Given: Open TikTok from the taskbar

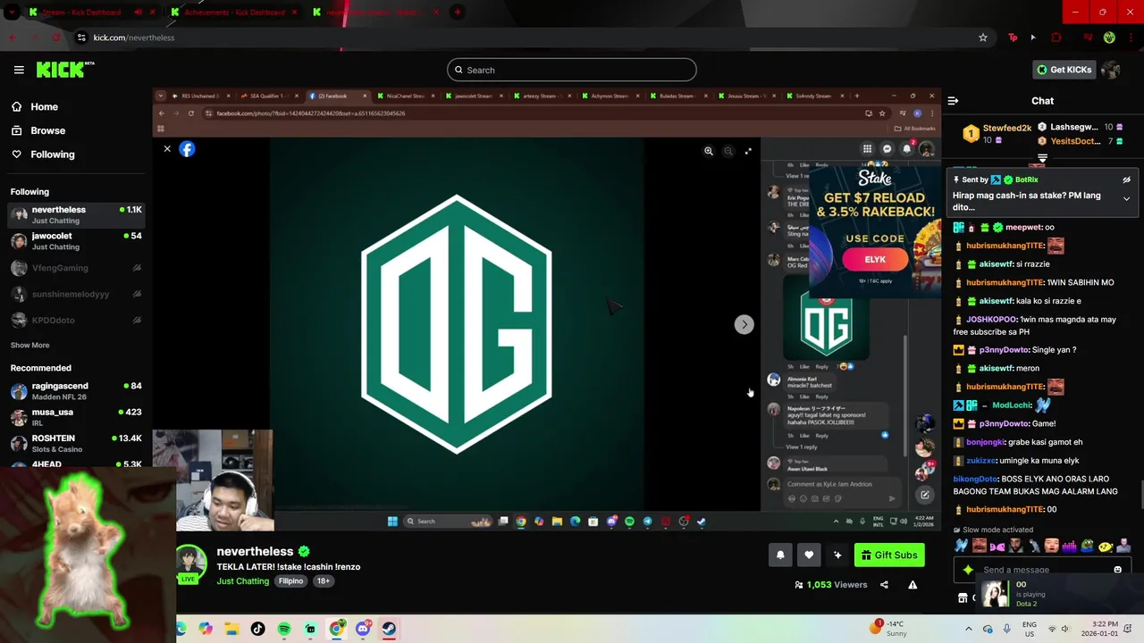Looking at the screenshot, I should (258, 629).
